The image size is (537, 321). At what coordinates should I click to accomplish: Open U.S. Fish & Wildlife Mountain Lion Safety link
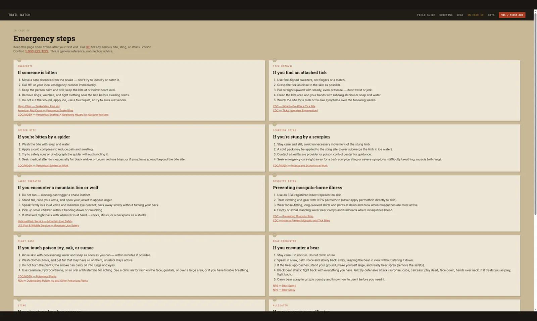48,226
